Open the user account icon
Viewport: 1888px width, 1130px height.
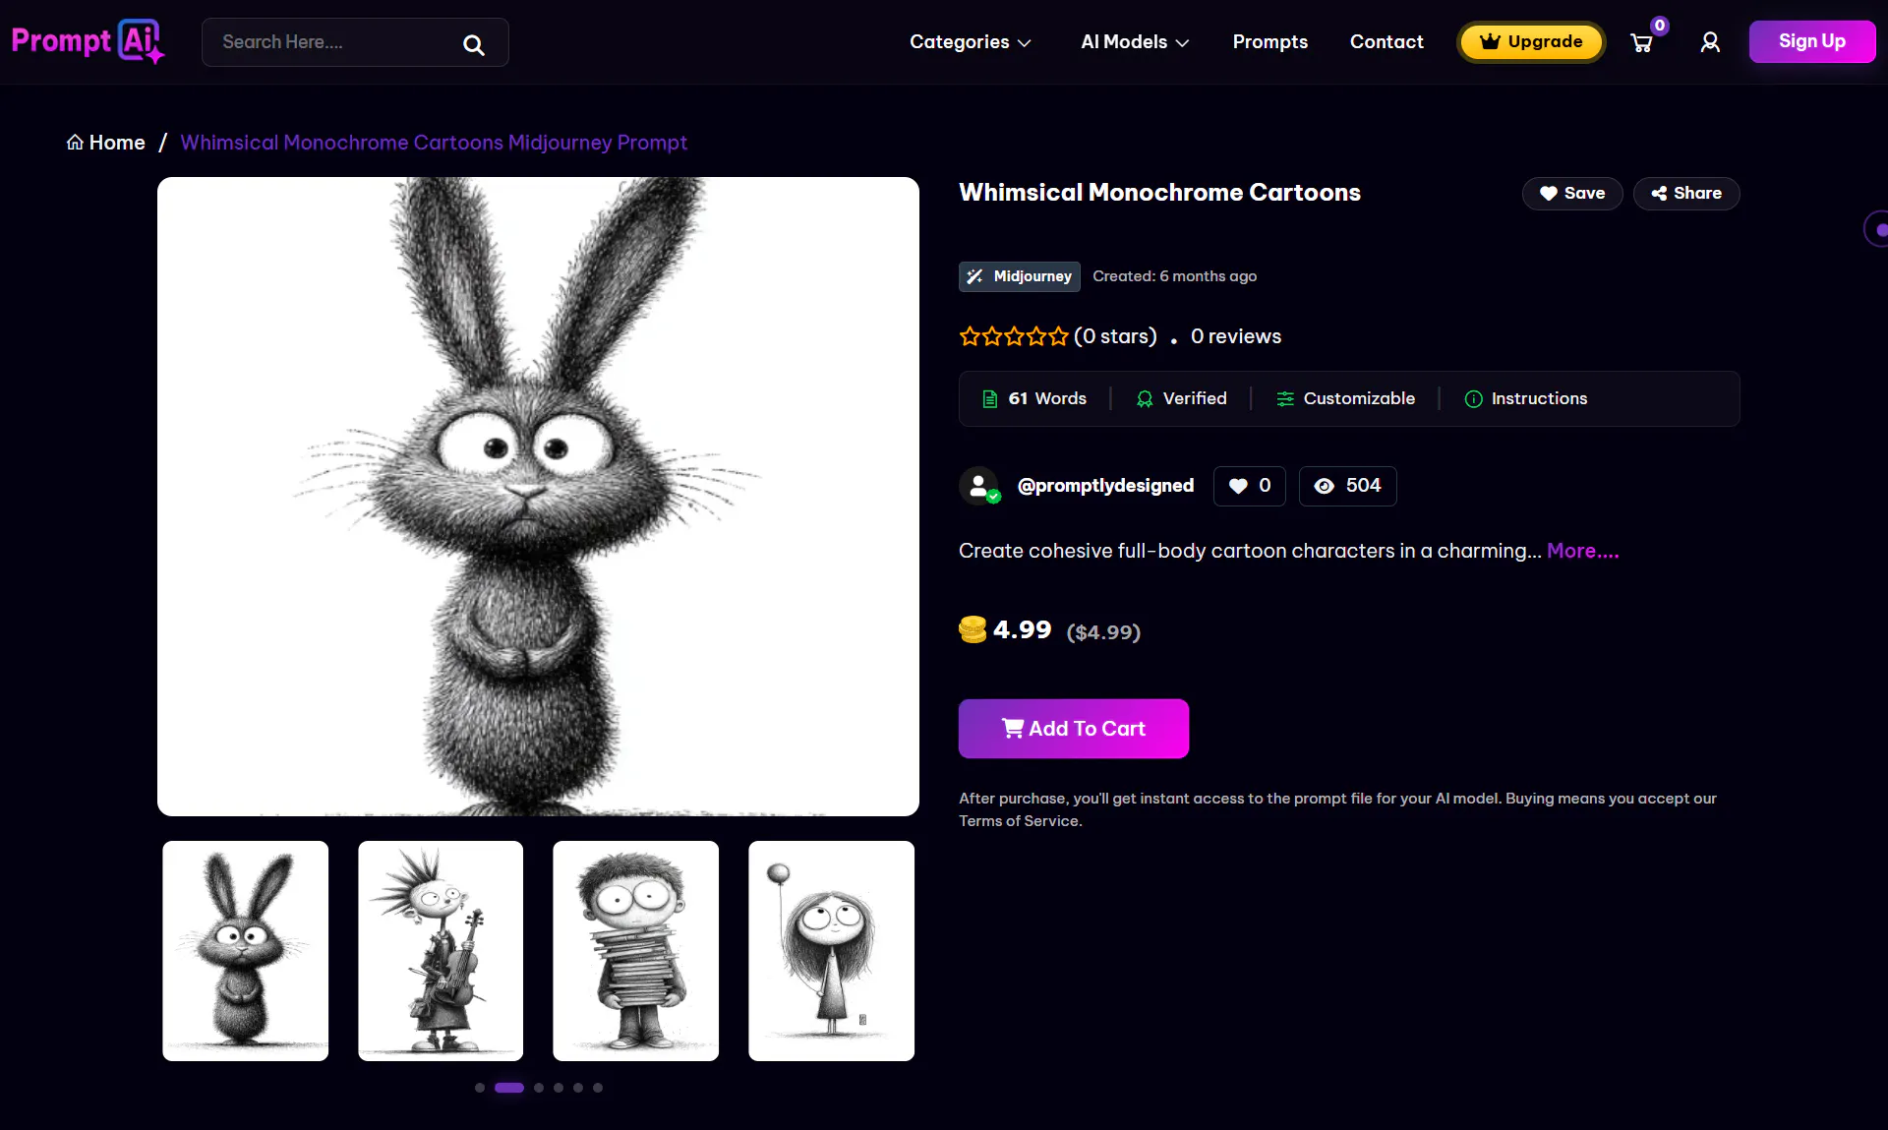click(1710, 42)
